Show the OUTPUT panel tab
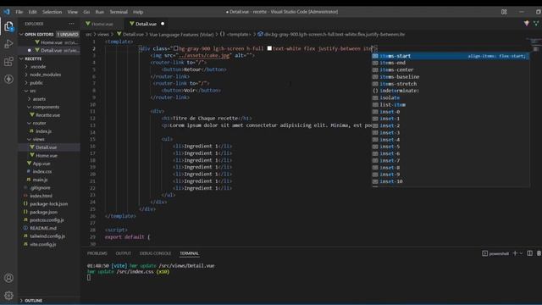The height and width of the screenshot is (305, 542). click(123, 253)
